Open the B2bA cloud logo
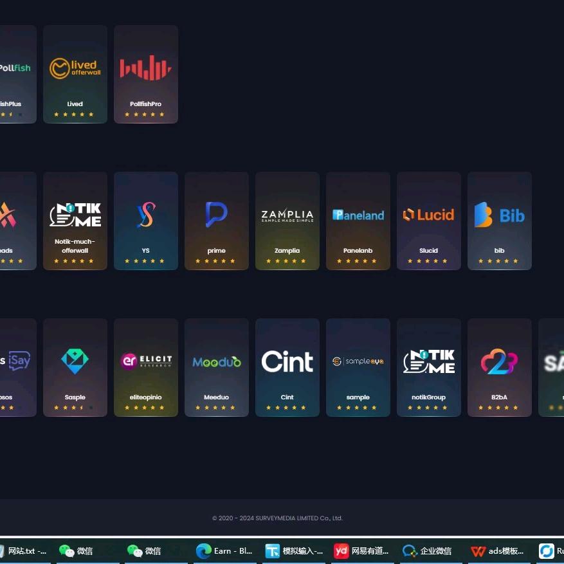 click(x=500, y=361)
